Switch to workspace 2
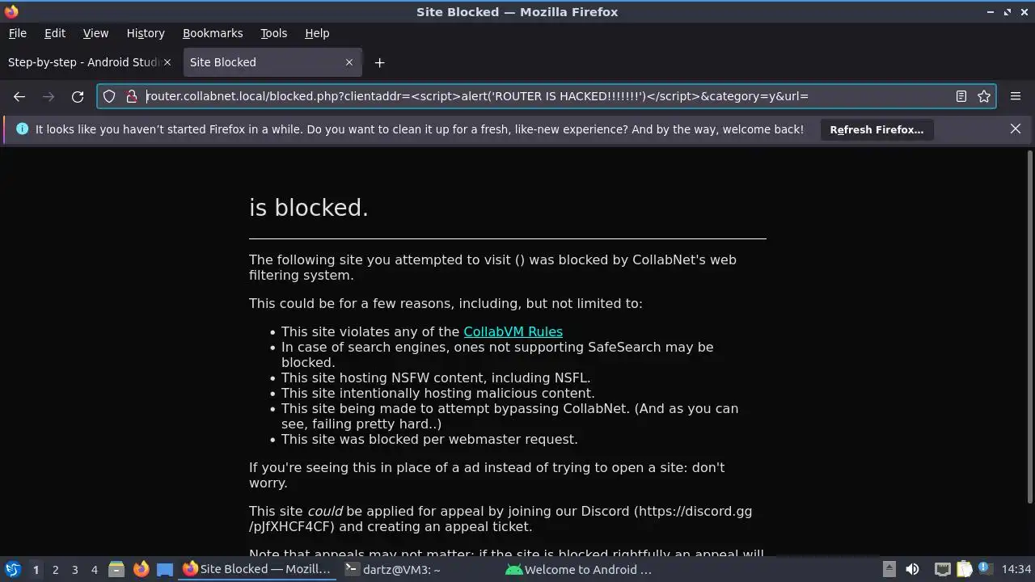 (55, 569)
